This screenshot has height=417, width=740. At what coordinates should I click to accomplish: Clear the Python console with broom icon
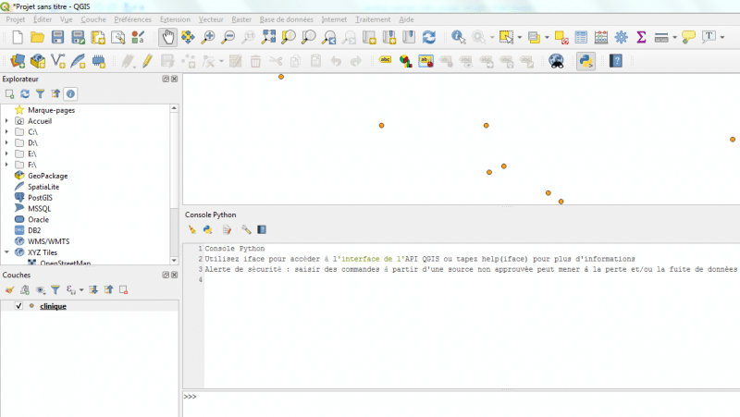pyautogui.click(x=192, y=229)
